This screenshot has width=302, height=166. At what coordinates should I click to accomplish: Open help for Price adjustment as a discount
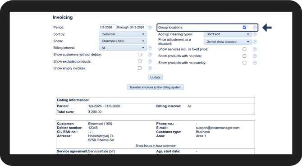tap(255, 41)
